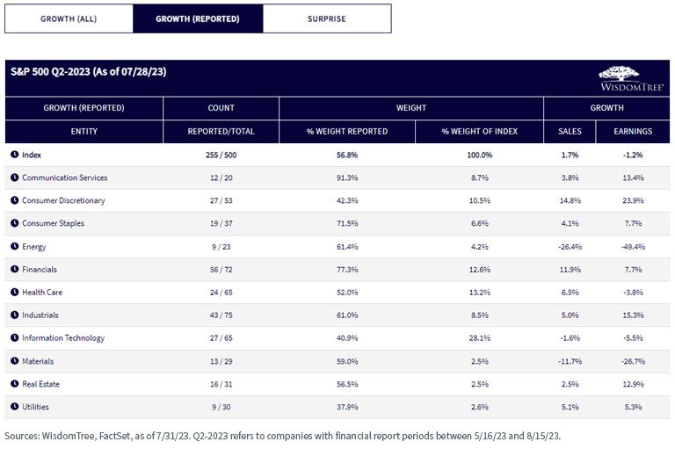
Task: Open the Information Technology row
Action: (337, 338)
